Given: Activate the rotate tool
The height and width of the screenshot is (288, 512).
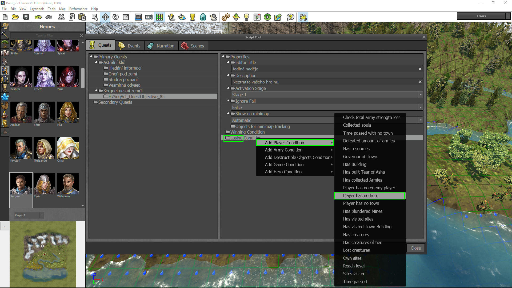Looking at the screenshot, I should tap(115, 17).
